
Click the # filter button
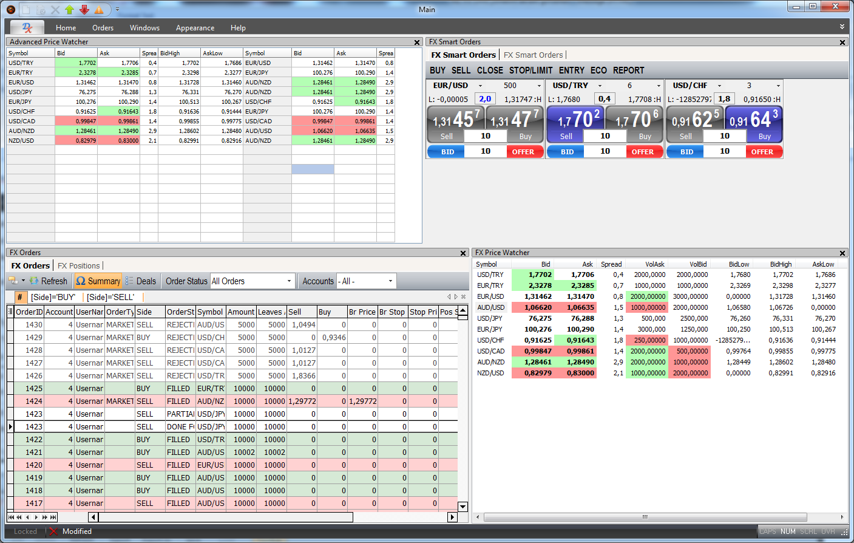[20, 297]
